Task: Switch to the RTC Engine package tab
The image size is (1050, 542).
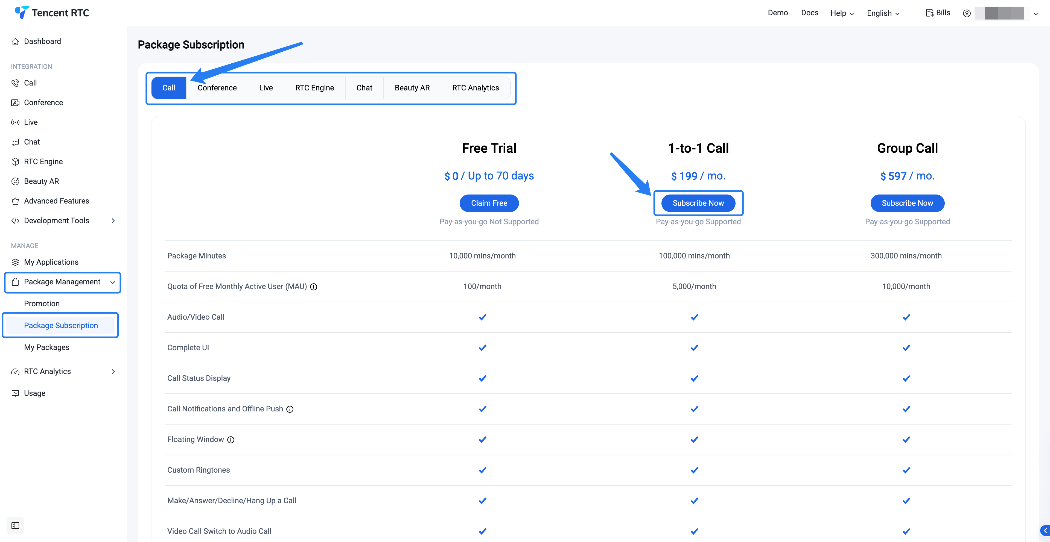Action: point(314,88)
